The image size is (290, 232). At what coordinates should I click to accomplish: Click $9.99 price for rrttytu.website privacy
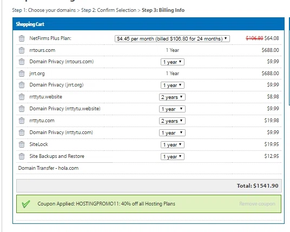(x=273, y=109)
